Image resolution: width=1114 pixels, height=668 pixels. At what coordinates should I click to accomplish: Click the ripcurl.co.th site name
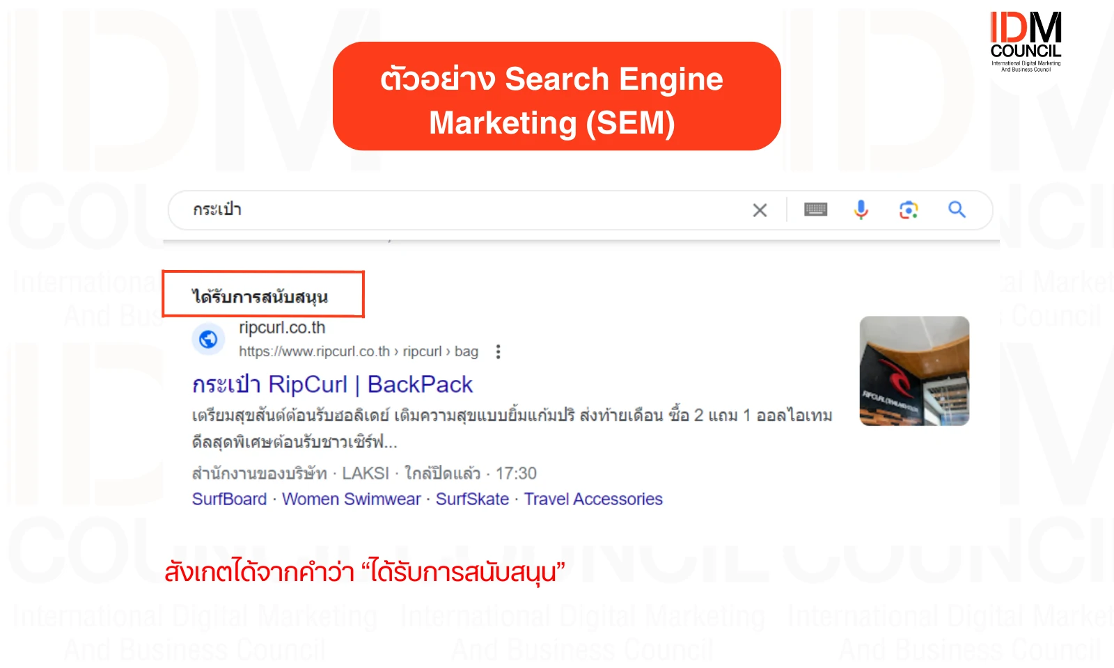click(x=282, y=327)
